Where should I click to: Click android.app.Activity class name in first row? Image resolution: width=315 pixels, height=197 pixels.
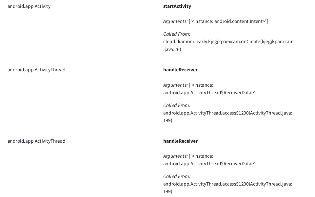(x=29, y=6)
